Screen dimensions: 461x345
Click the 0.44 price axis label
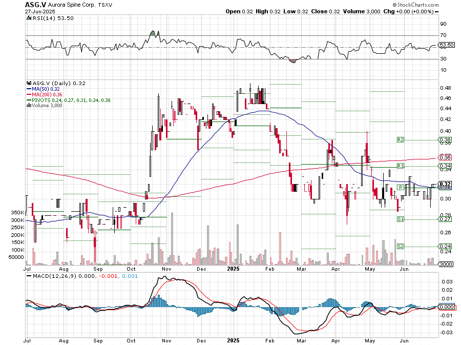click(x=446, y=109)
